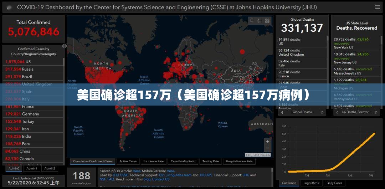
Task: Switch to Active Cases tab
Action: pyautogui.click(x=128, y=162)
